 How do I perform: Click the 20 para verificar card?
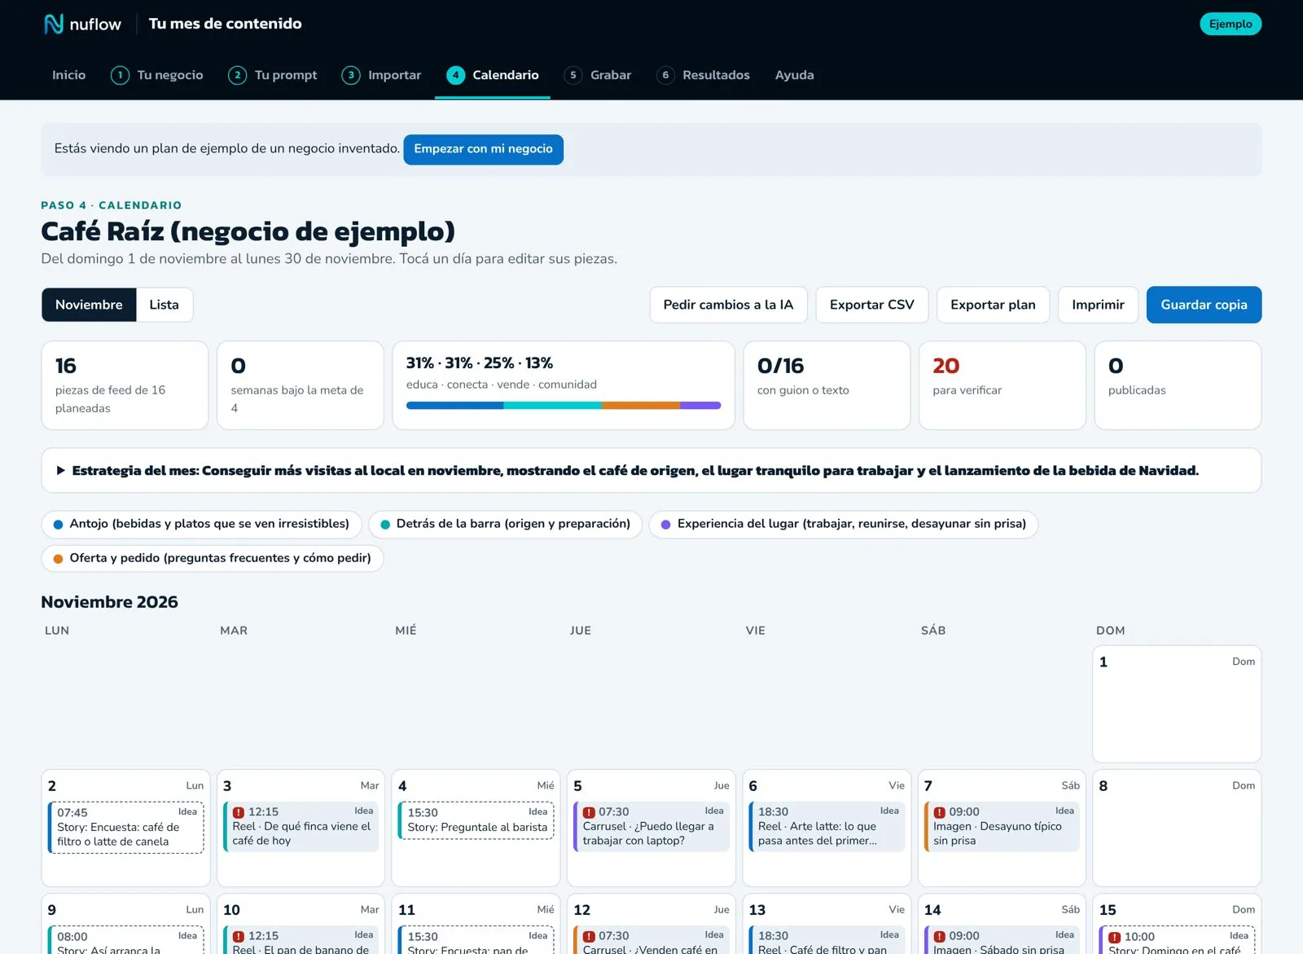tap(1002, 385)
